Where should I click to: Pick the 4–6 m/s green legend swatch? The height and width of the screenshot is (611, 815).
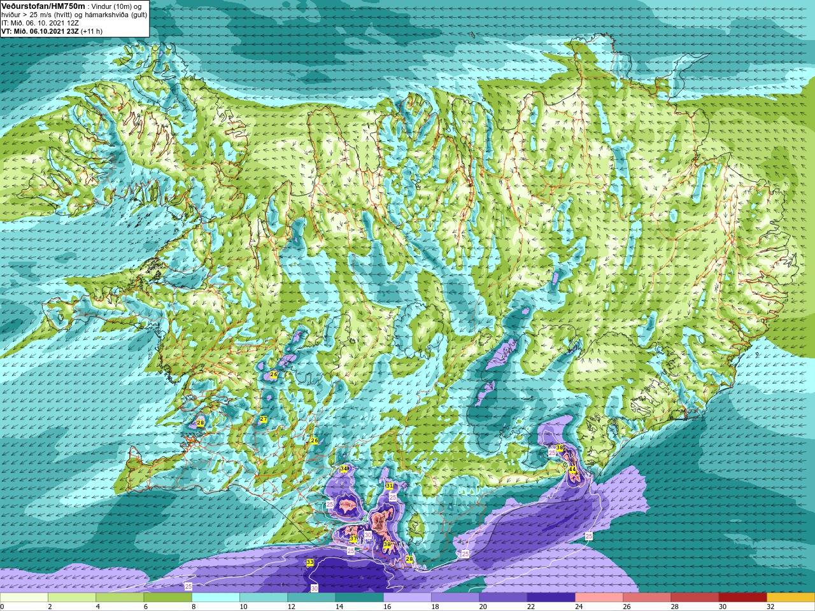[120, 598]
